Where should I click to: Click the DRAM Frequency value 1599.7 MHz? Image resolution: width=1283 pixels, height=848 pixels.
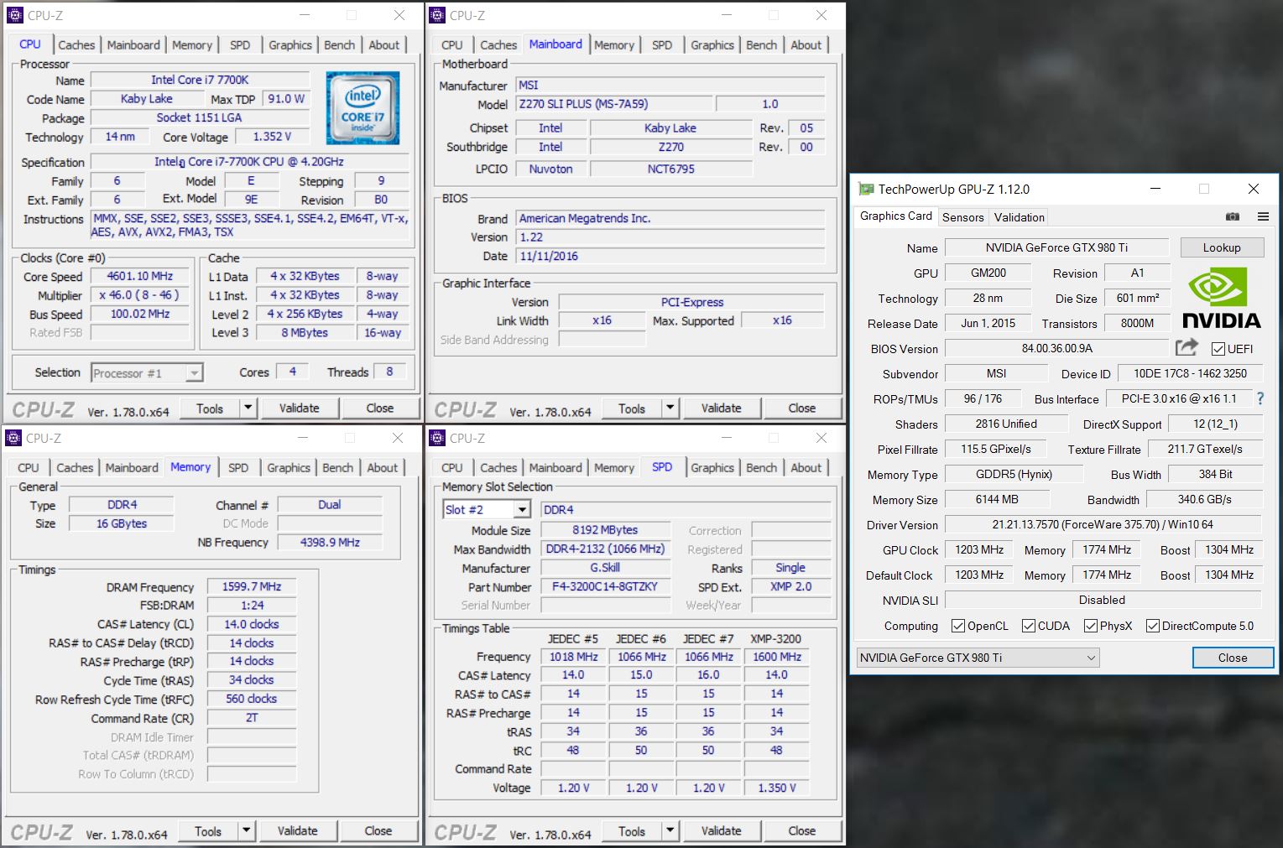(252, 586)
